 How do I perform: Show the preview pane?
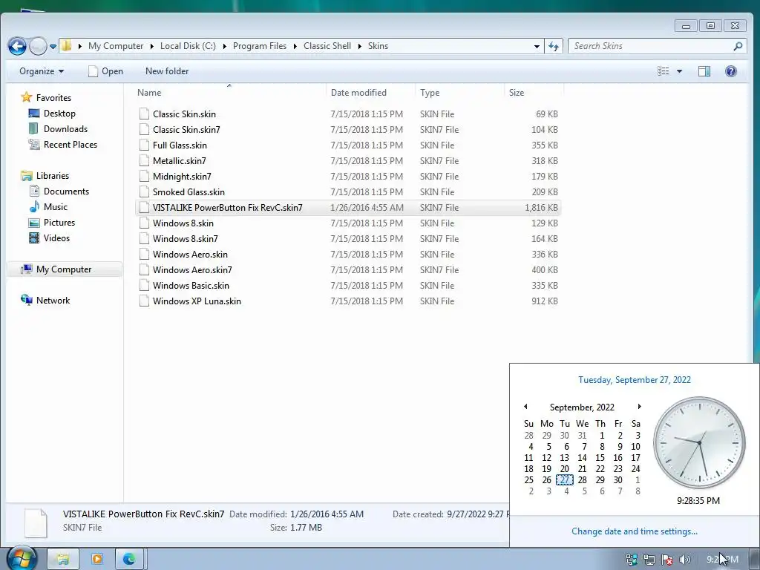coord(704,71)
